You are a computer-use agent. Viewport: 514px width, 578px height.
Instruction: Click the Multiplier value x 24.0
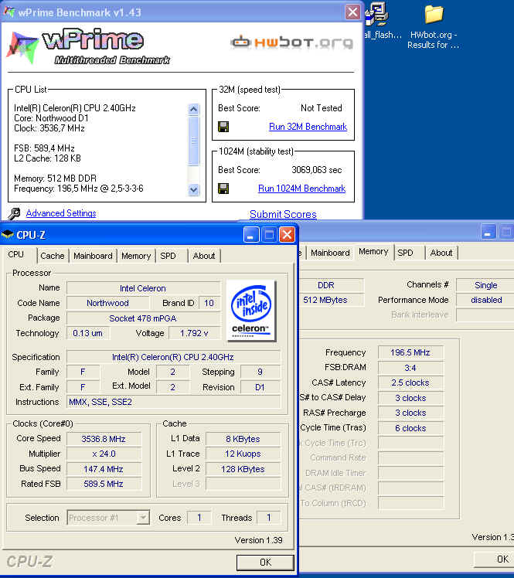[x=104, y=454]
